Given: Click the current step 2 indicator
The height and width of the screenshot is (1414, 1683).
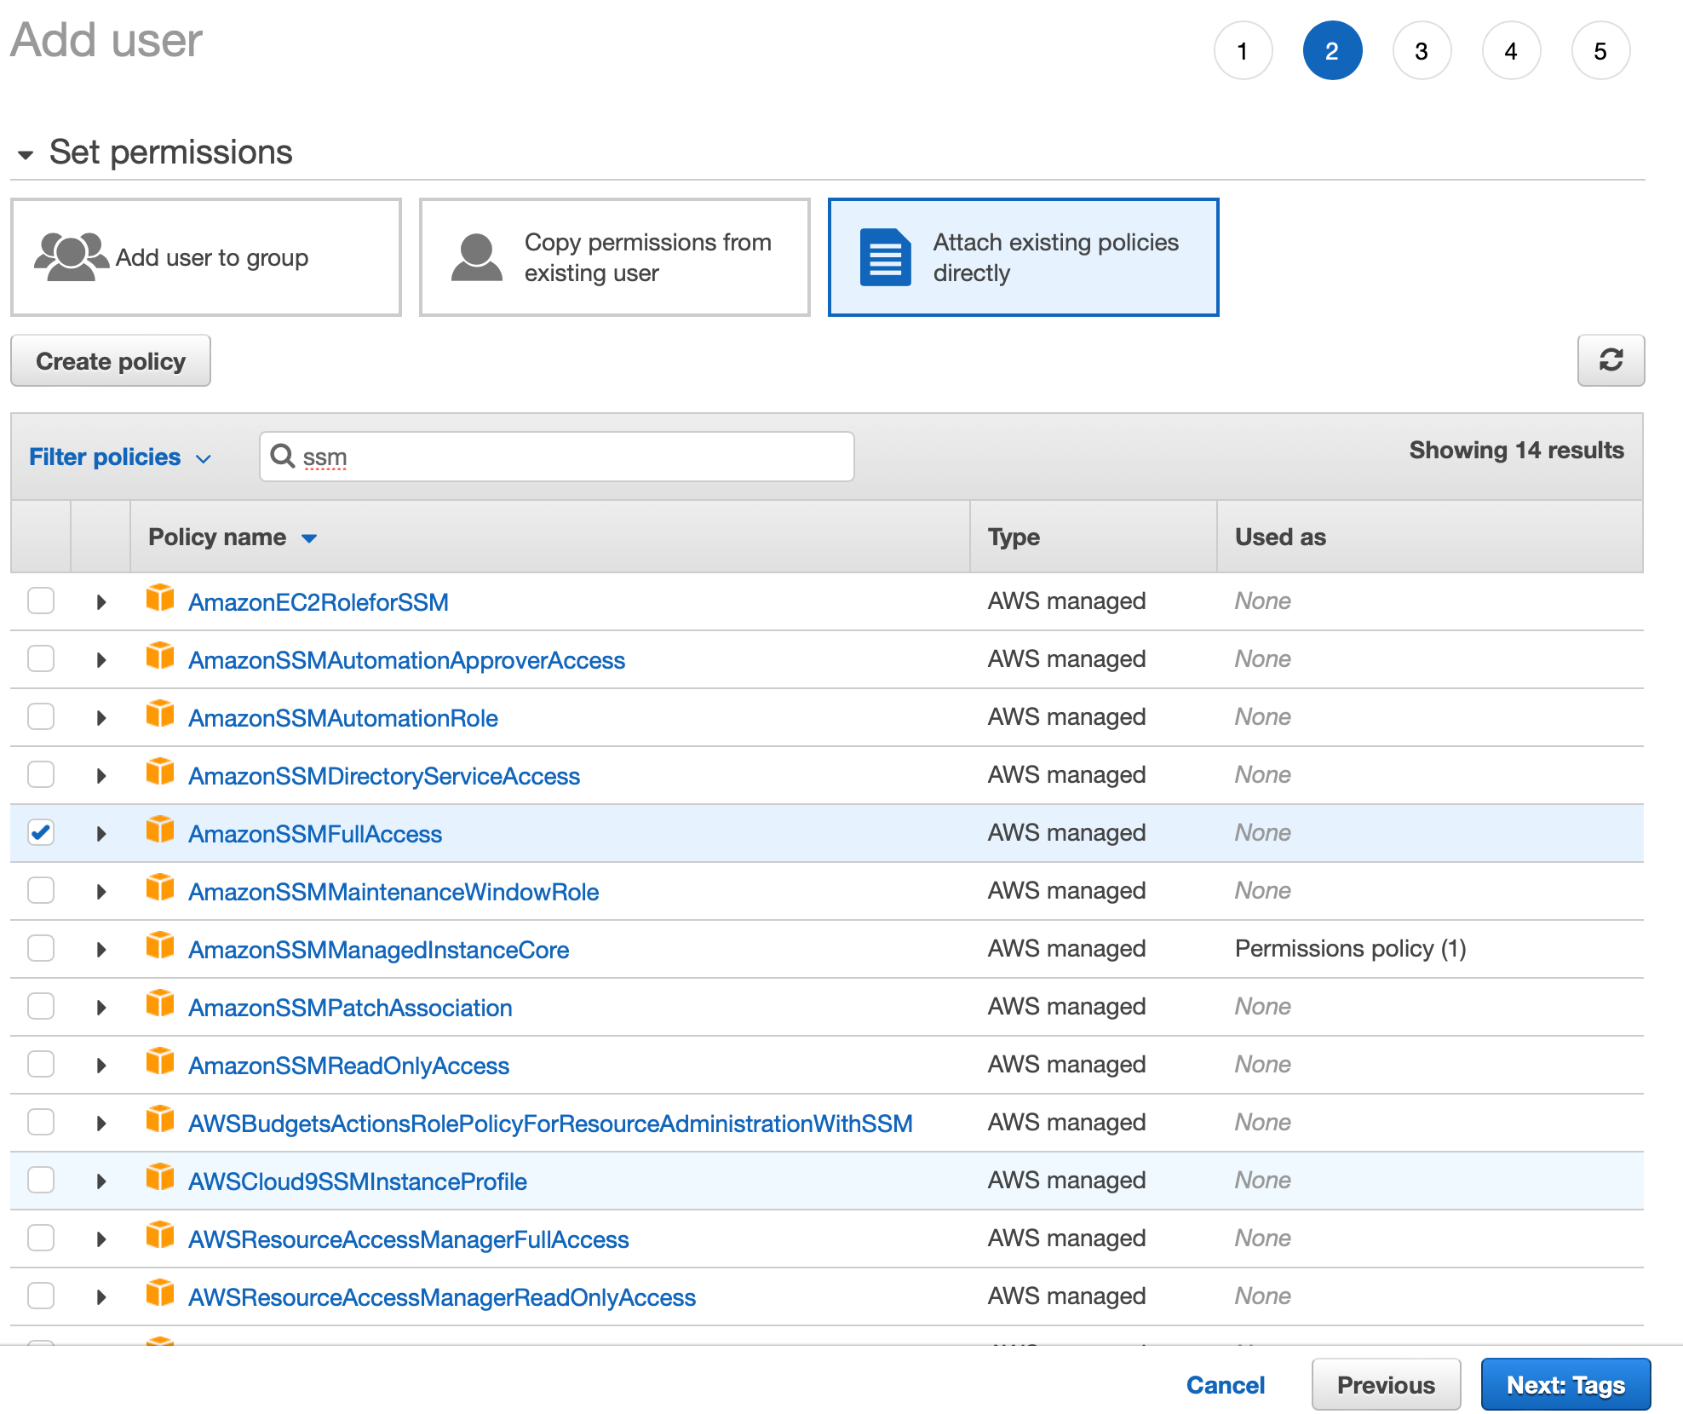Looking at the screenshot, I should point(1332,51).
